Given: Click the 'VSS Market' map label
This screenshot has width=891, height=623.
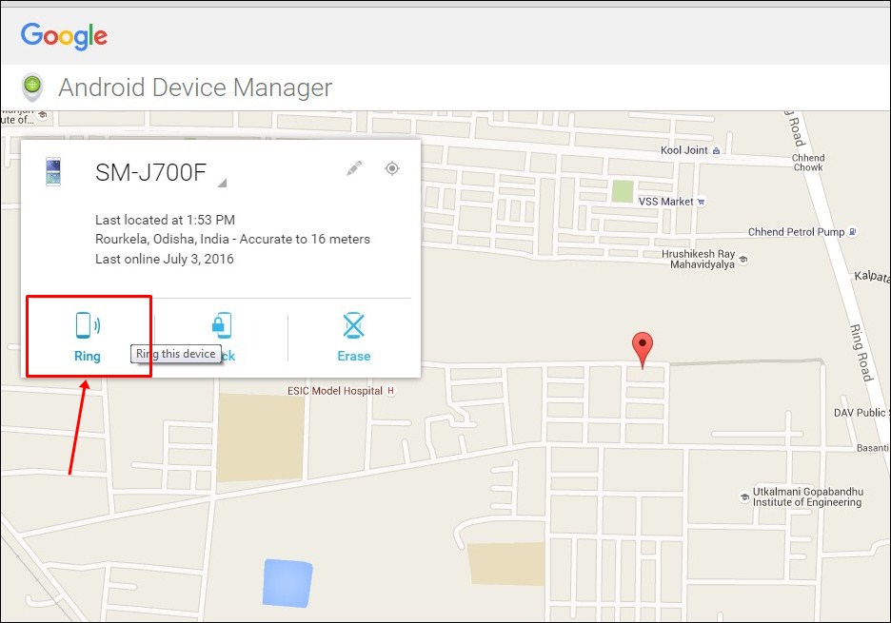Looking at the screenshot, I should (x=665, y=202).
